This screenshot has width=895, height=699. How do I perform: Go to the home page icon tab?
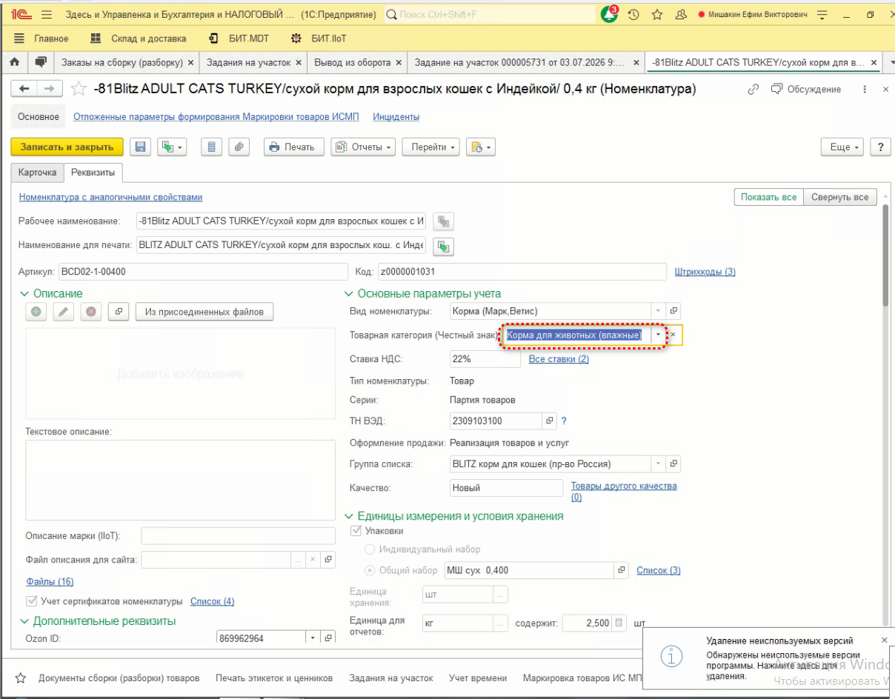(x=14, y=62)
